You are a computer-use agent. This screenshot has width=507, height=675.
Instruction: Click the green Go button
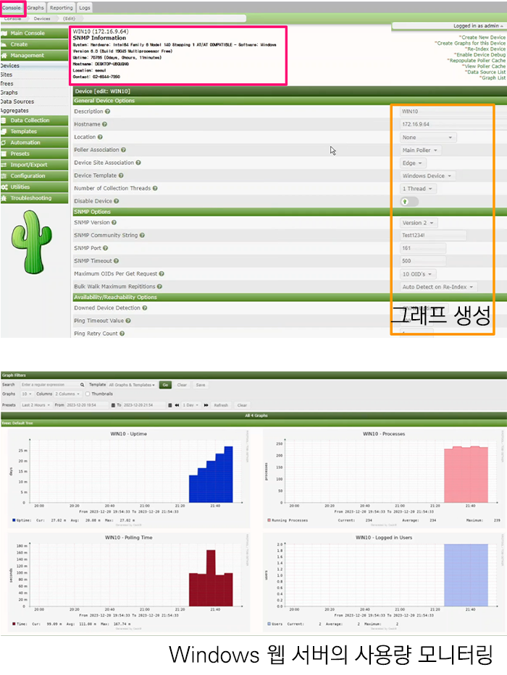click(x=165, y=385)
